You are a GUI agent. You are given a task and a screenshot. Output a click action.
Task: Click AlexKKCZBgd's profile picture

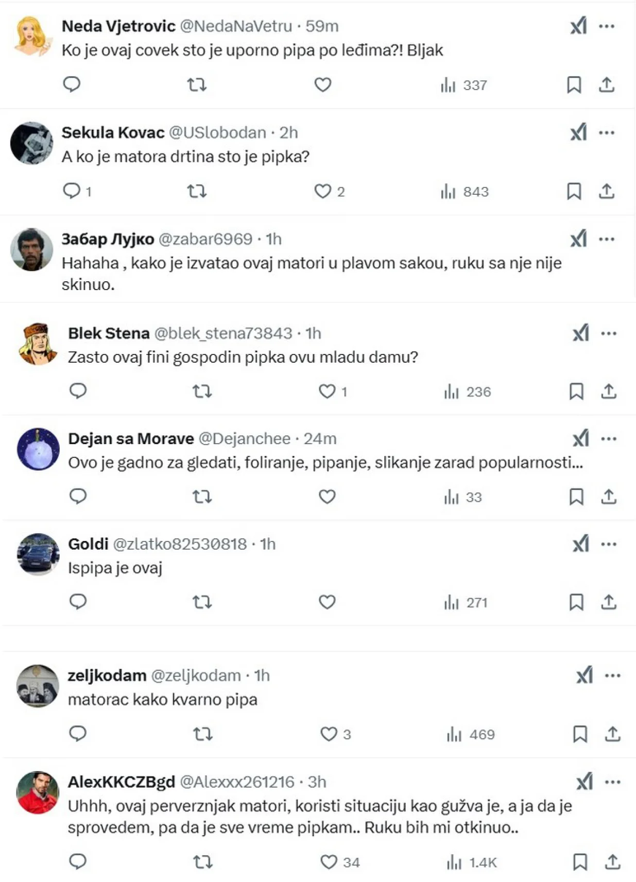(x=38, y=792)
